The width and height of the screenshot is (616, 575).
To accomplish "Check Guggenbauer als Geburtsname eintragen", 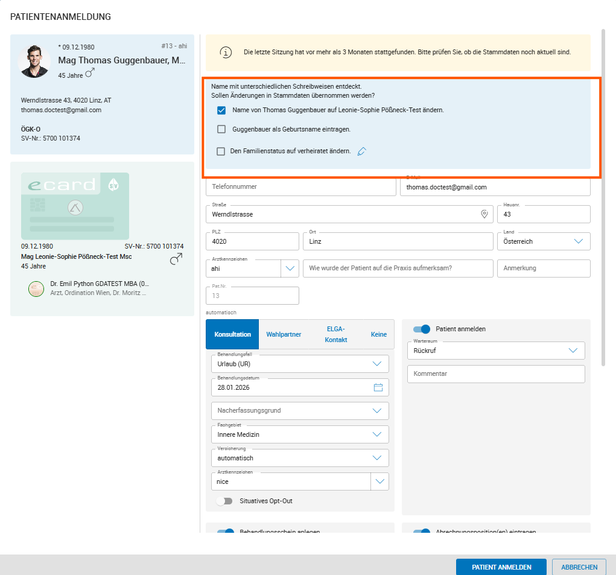I will 221,129.
